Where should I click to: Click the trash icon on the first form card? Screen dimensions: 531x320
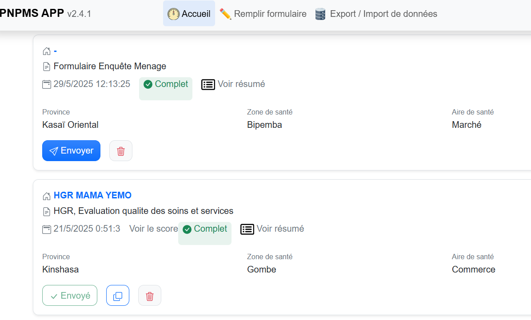coord(120,151)
